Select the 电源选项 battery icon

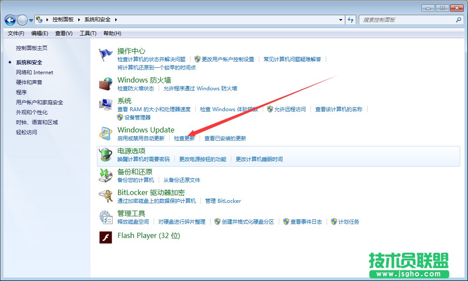[x=105, y=153]
